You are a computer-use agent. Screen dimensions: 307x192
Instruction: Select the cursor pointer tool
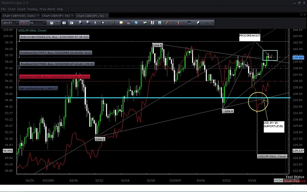(x=95, y=23)
